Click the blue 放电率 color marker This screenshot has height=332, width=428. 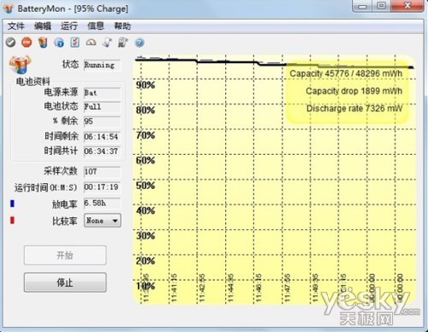point(12,204)
